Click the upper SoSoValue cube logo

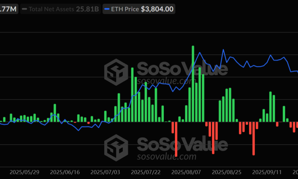pyautogui.click(x=117, y=71)
